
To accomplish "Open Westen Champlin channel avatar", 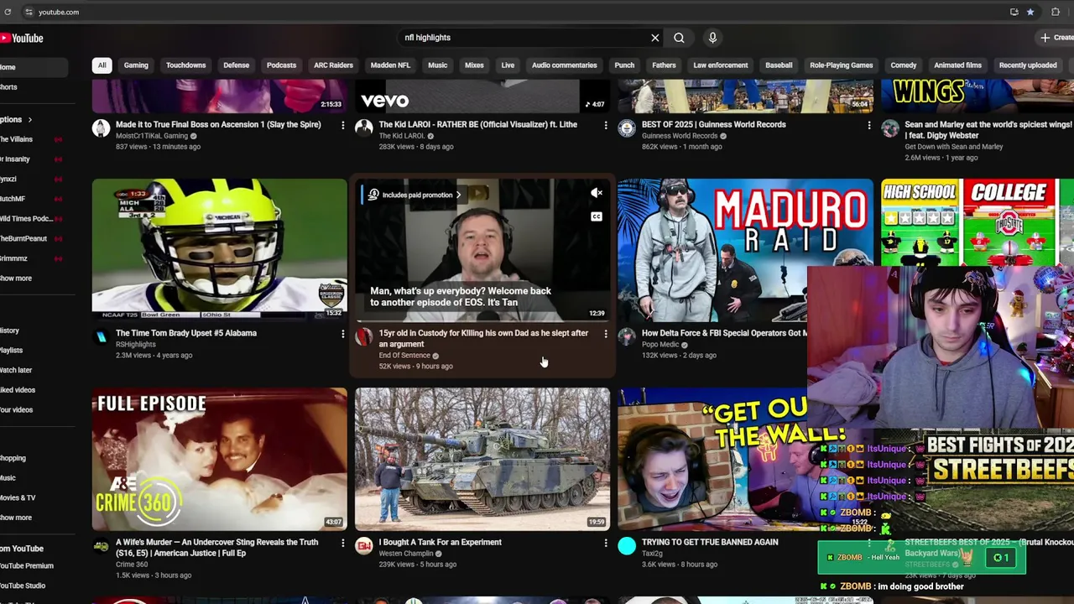I will 364,546.
